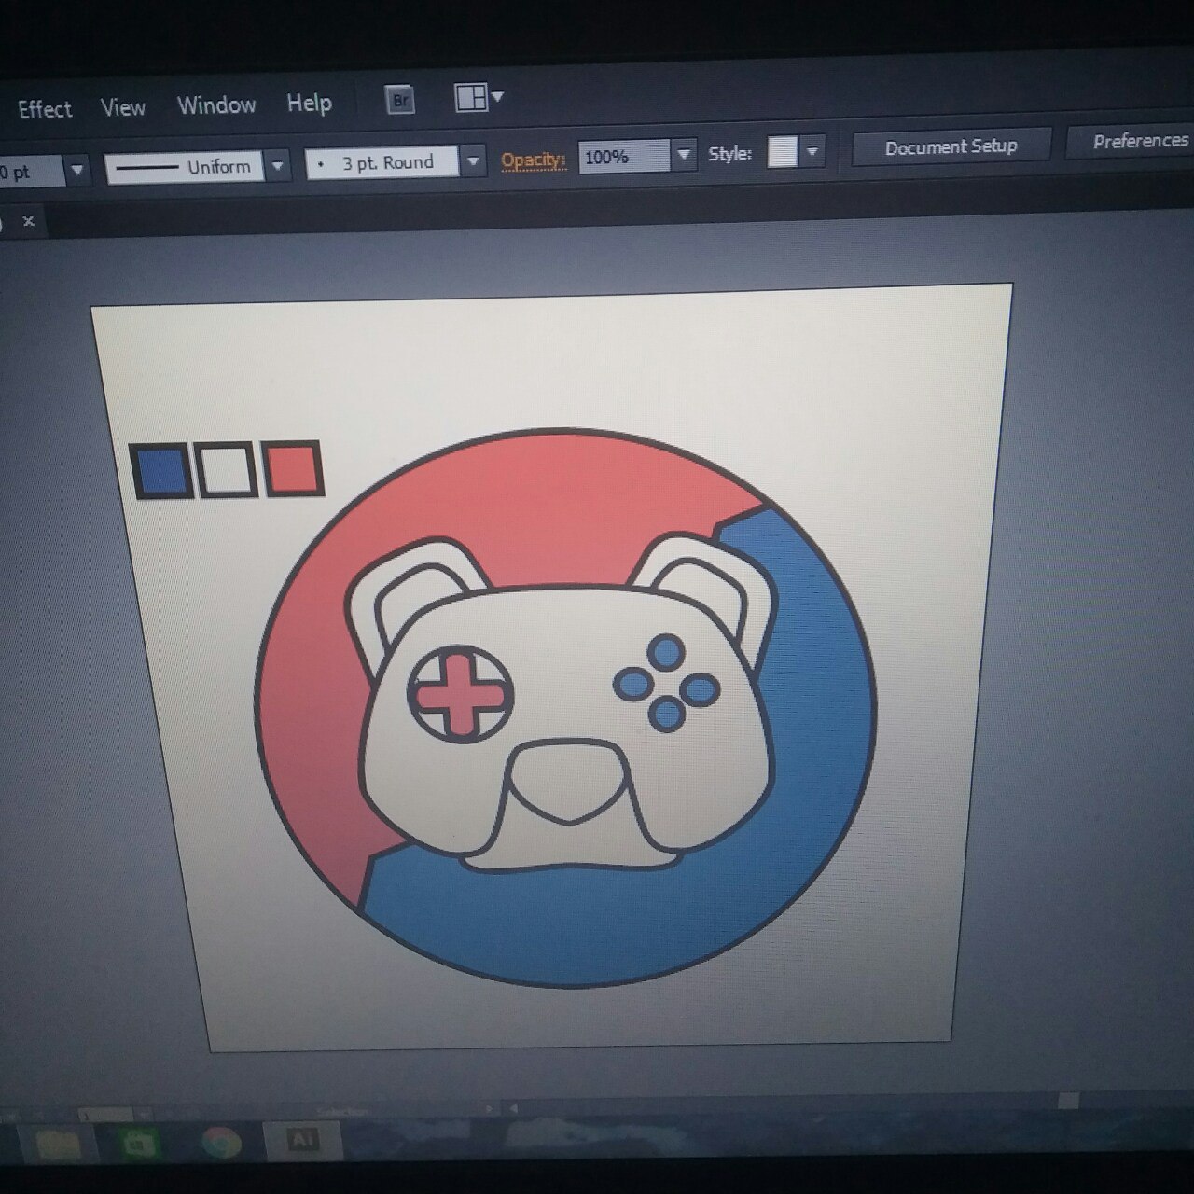Expand the Arrange Documents dropdown arrow

point(497,95)
